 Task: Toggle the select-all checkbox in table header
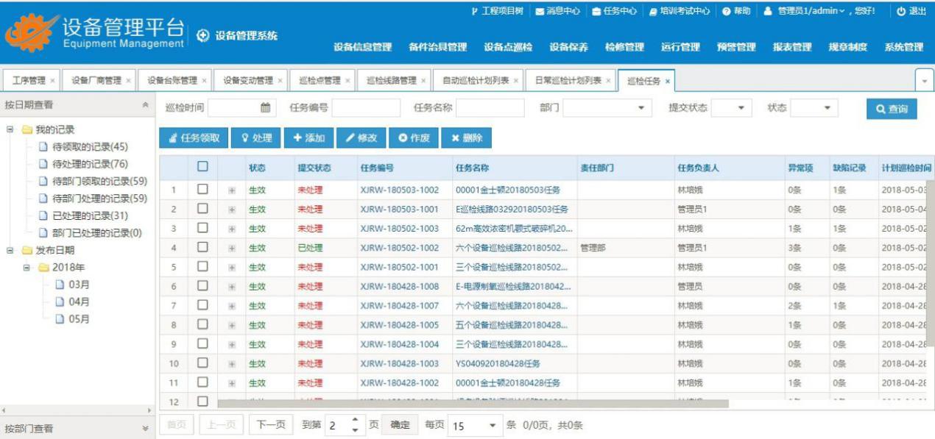tap(202, 168)
